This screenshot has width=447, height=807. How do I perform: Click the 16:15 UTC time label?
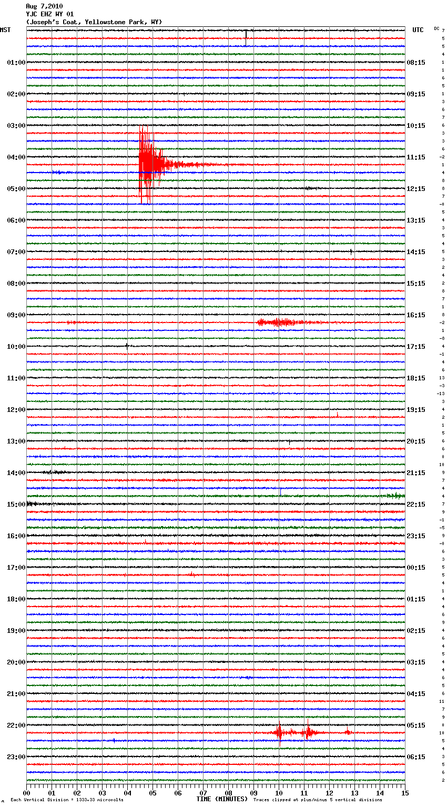[416, 315]
